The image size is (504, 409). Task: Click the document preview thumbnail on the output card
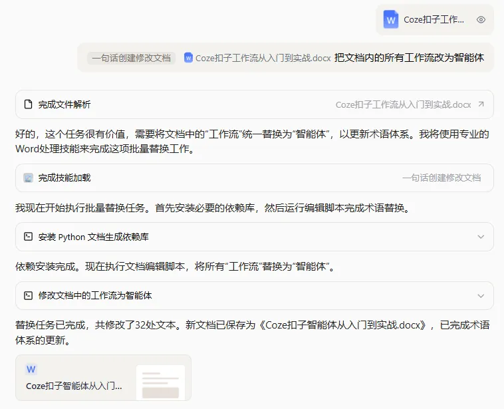(x=160, y=382)
